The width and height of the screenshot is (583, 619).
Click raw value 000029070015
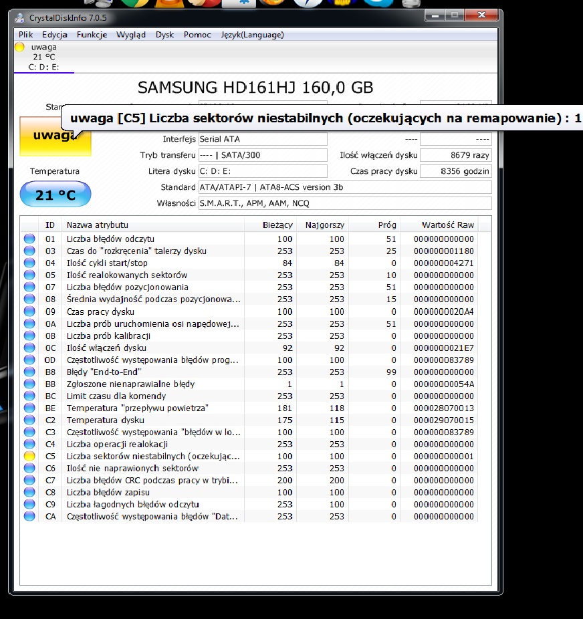click(x=444, y=420)
